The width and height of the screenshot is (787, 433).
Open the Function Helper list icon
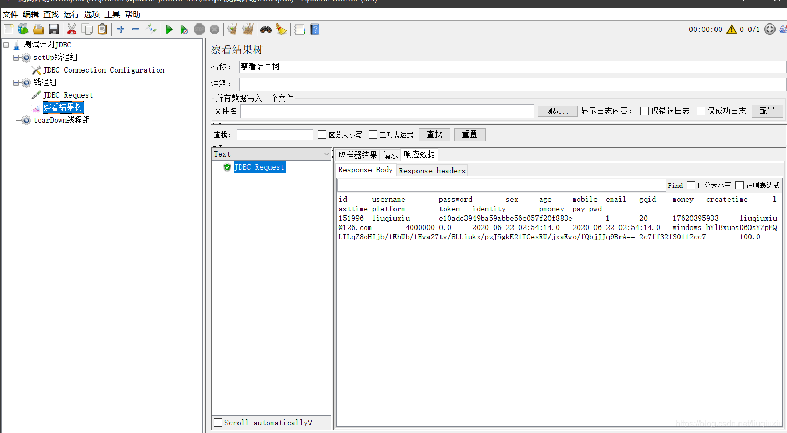click(x=299, y=29)
